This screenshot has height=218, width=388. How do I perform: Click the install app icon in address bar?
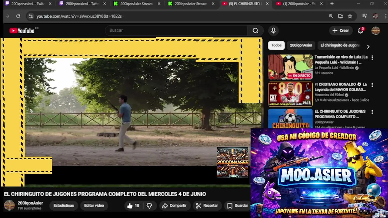[340, 16]
